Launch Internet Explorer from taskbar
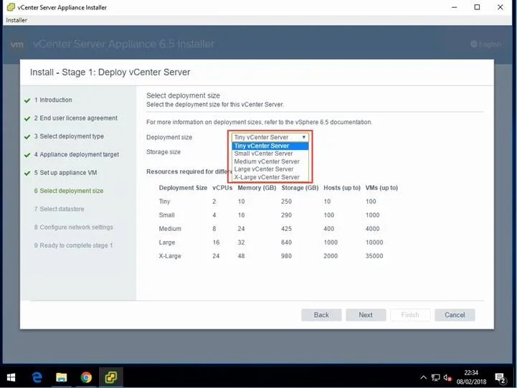The image size is (517, 388). pos(37,377)
